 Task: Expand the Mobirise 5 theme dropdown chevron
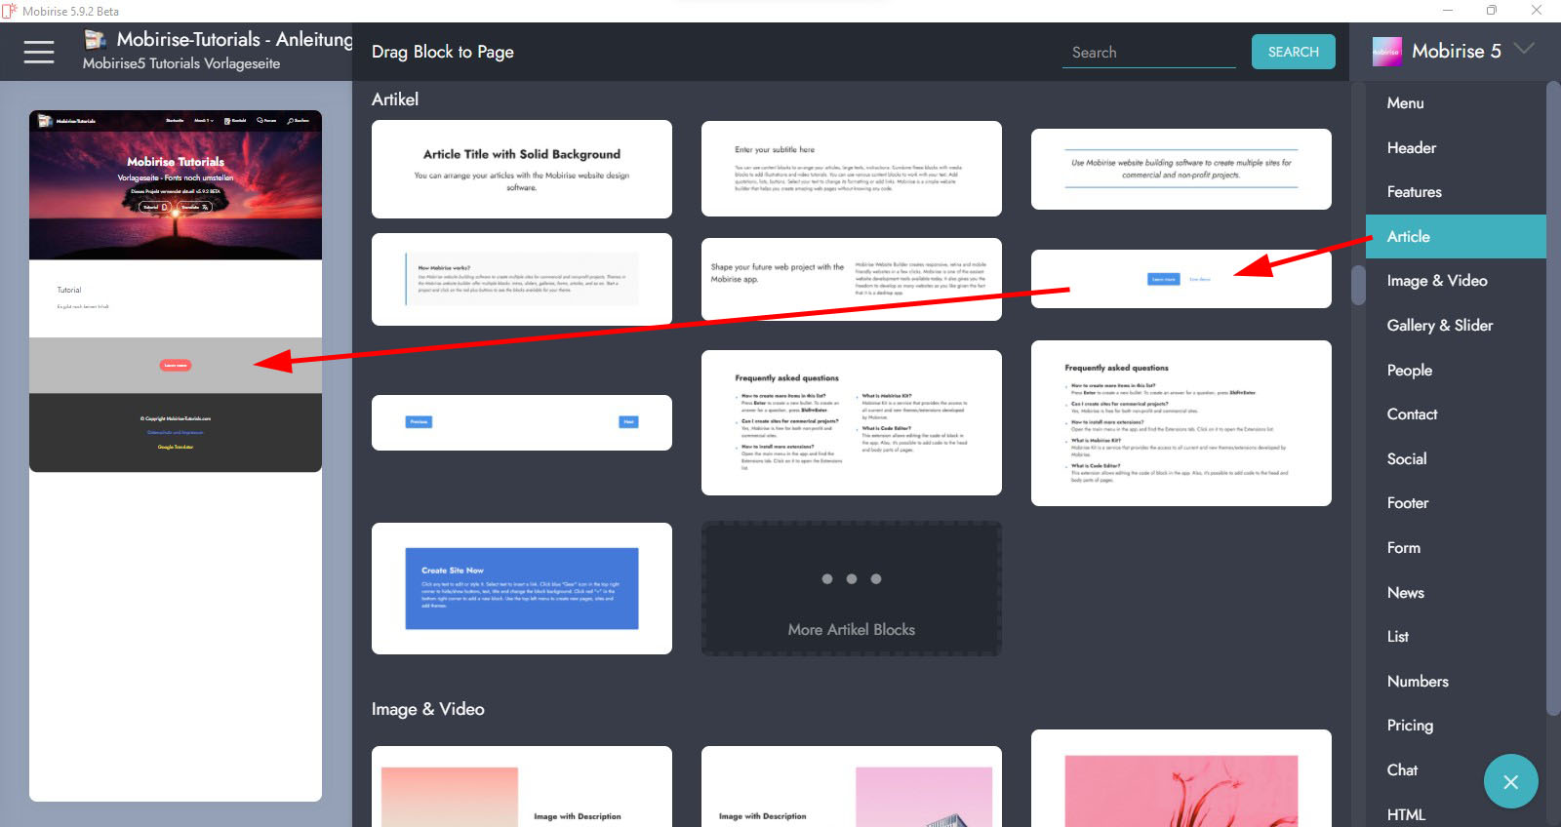[x=1524, y=49]
